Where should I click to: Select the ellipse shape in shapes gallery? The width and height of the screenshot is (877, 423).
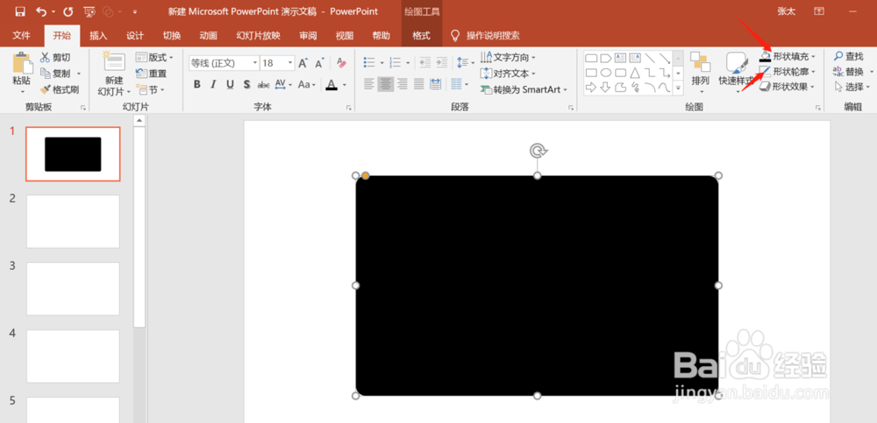click(x=606, y=73)
